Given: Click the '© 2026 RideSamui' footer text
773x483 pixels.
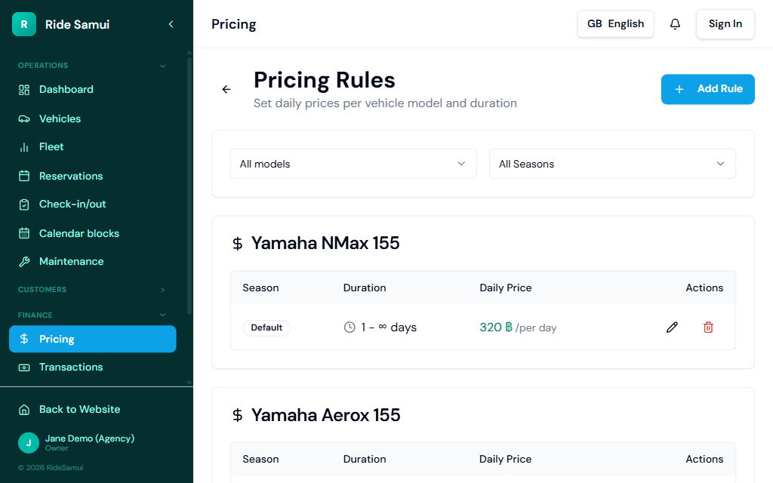Looking at the screenshot, I should [x=51, y=468].
